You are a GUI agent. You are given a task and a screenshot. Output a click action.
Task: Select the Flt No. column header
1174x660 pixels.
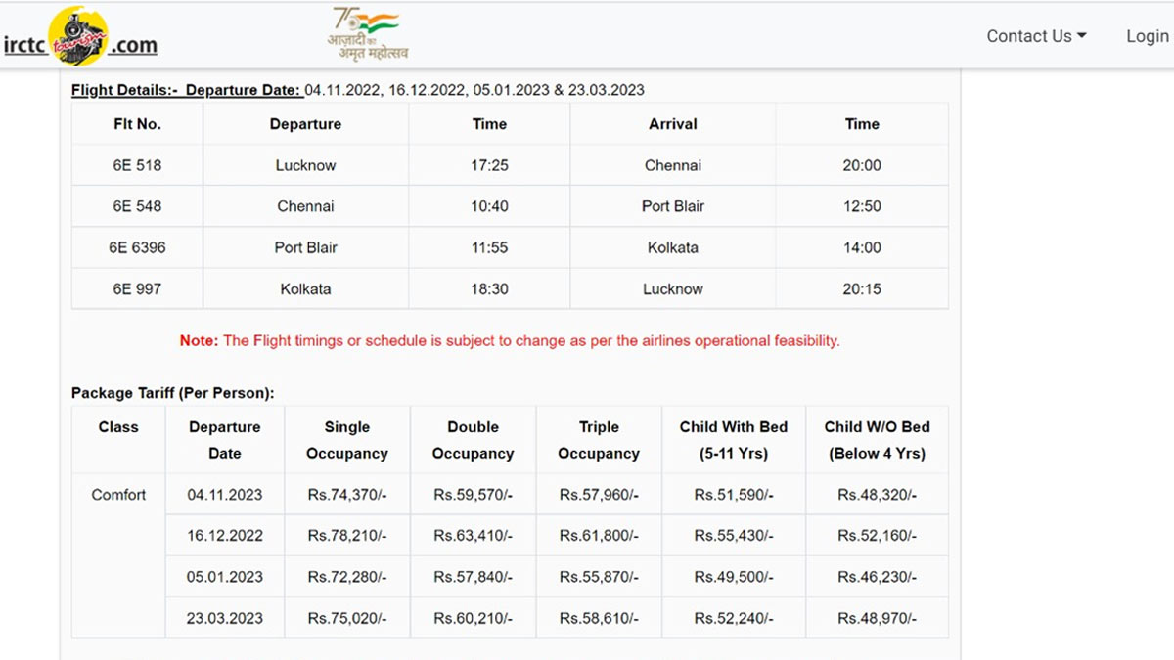[137, 124]
